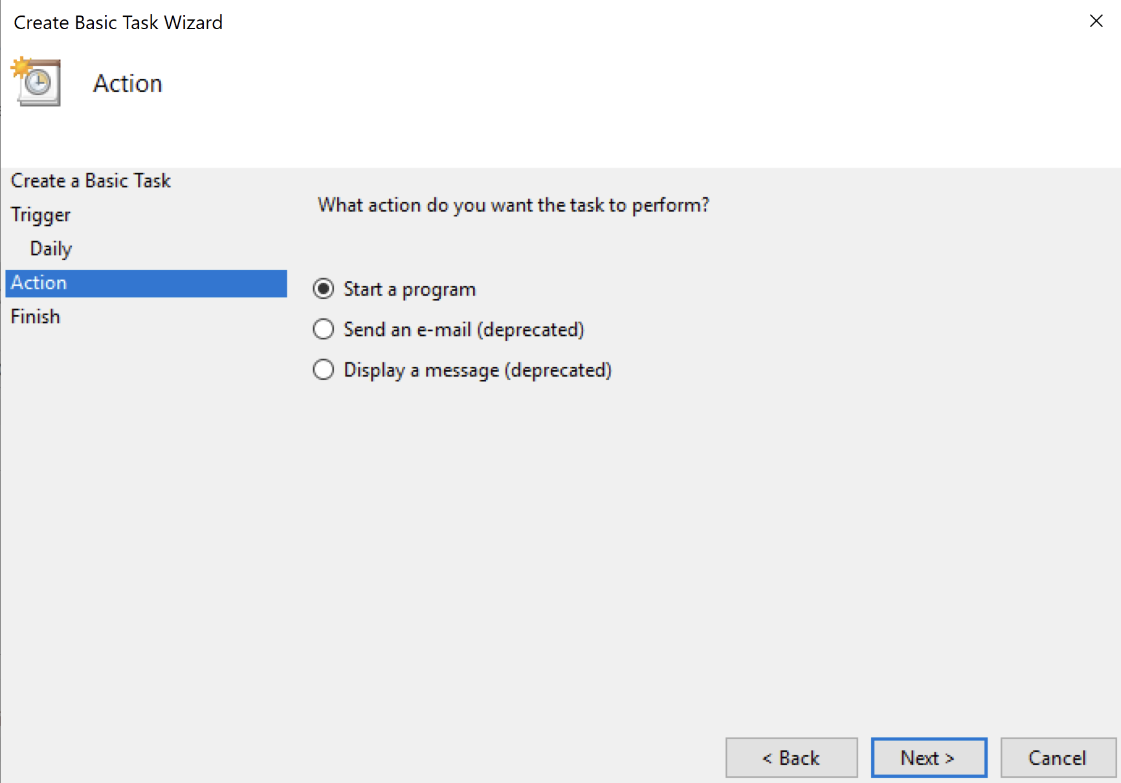
Task: Select the highlighted Action step
Action: pyautogui.click(x=146, y=283)
